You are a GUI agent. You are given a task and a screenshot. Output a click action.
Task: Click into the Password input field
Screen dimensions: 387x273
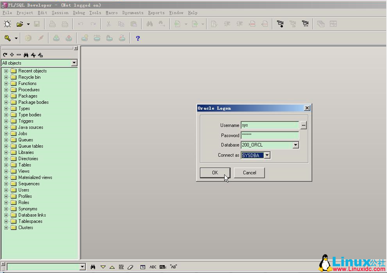pos(270,135)
